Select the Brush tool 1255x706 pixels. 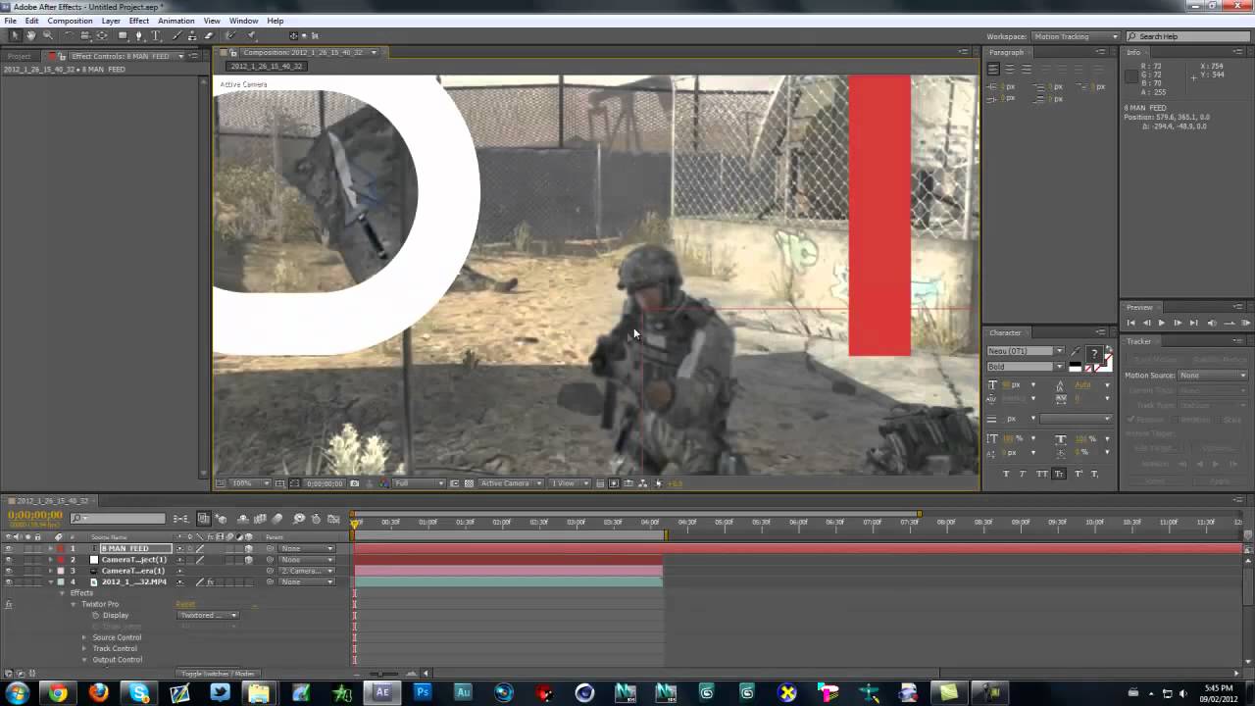click(x=177, y=36)
